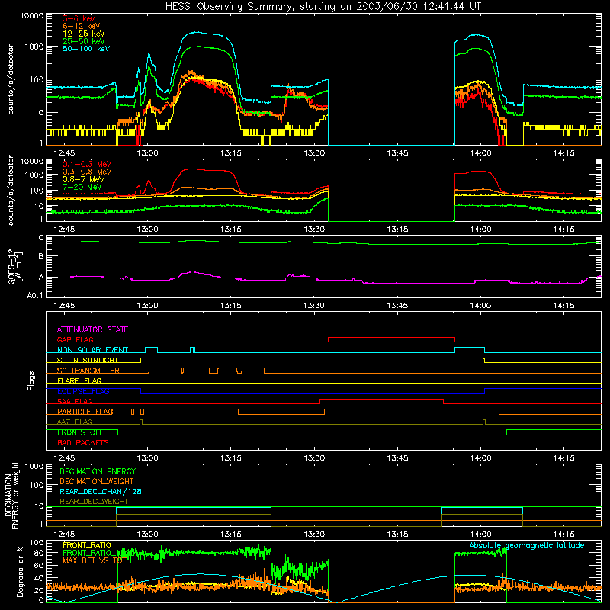Select the 12-25 keV legend label
Image resolution: width=610 pixels, height=610 pixels.
[x=84, y=34]
